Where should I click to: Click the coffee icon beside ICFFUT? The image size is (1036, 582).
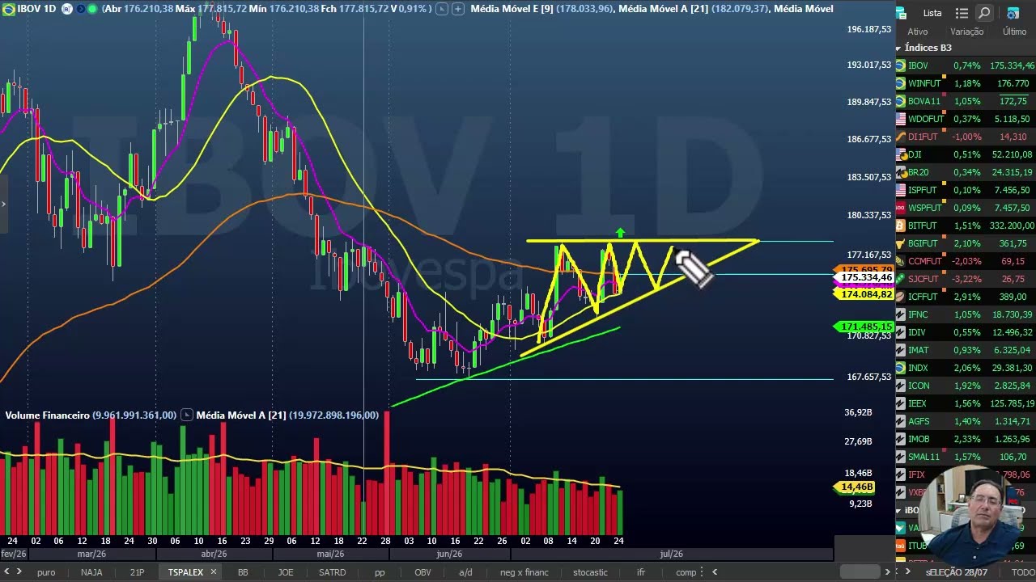901,297
